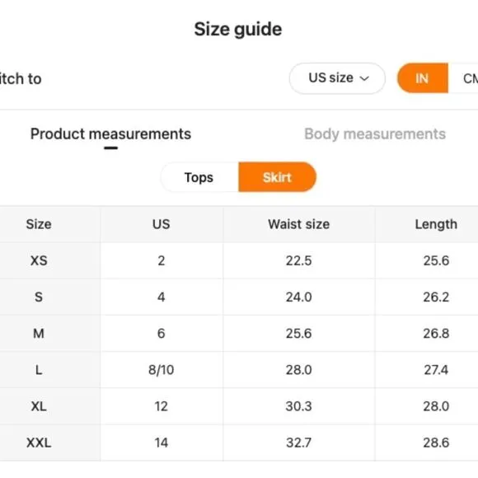
Task: Select the Tops measurement toggle
Action: pos(199,177)
